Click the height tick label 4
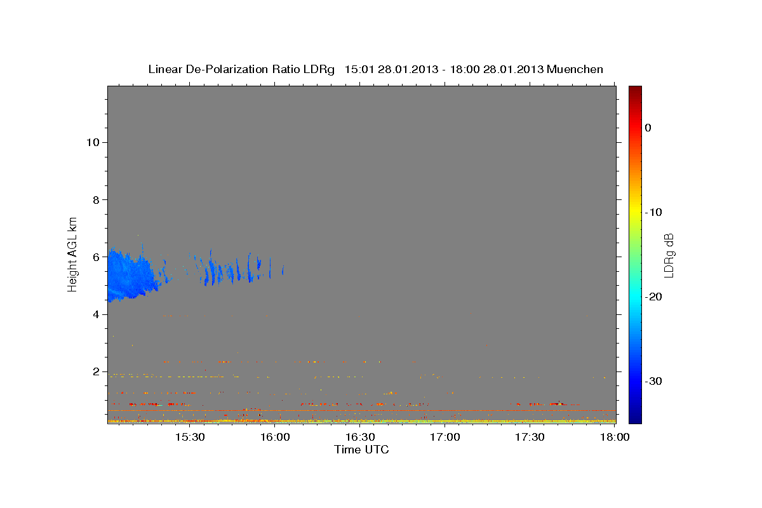The height and width of the screenshot is (508, 762). (x=96, y=314)
